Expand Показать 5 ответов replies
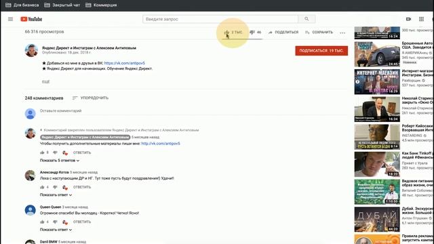Screen dimensions: 434x244 point(60,161)
